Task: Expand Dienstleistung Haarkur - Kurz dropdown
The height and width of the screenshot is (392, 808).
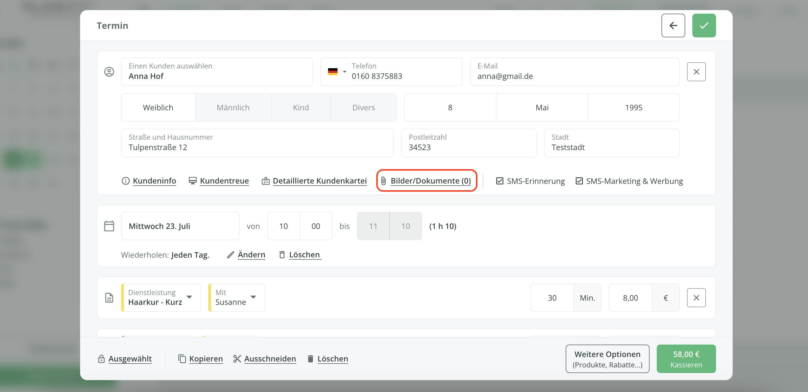Action: 189,297
